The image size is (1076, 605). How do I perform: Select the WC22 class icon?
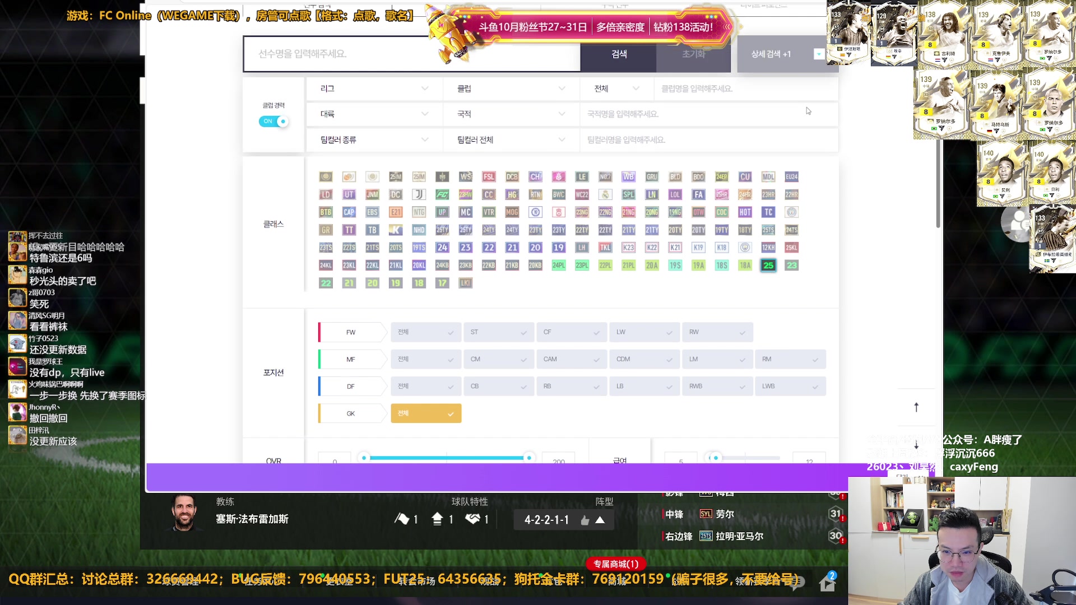(x=582, y=194)
